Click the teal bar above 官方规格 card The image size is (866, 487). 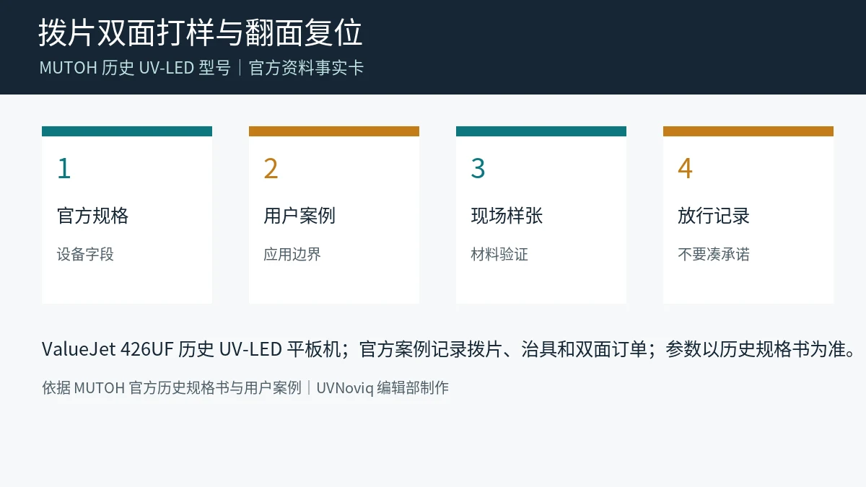tap(127, 131)
